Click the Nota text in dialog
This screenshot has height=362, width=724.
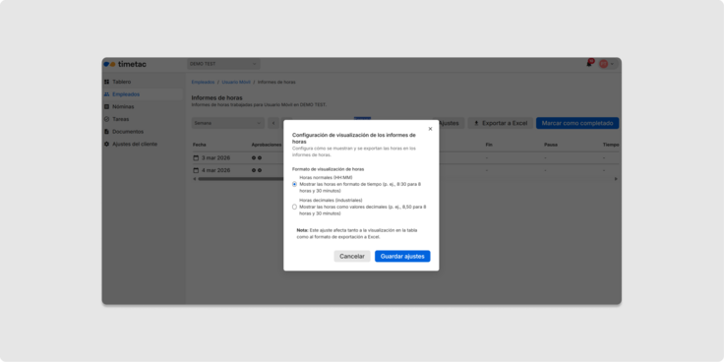click(x=357, y=233)
